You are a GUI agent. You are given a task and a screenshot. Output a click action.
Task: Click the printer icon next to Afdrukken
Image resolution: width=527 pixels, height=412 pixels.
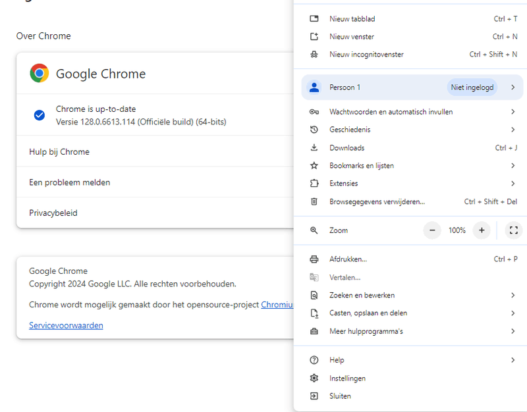click(x=314, y=259)
